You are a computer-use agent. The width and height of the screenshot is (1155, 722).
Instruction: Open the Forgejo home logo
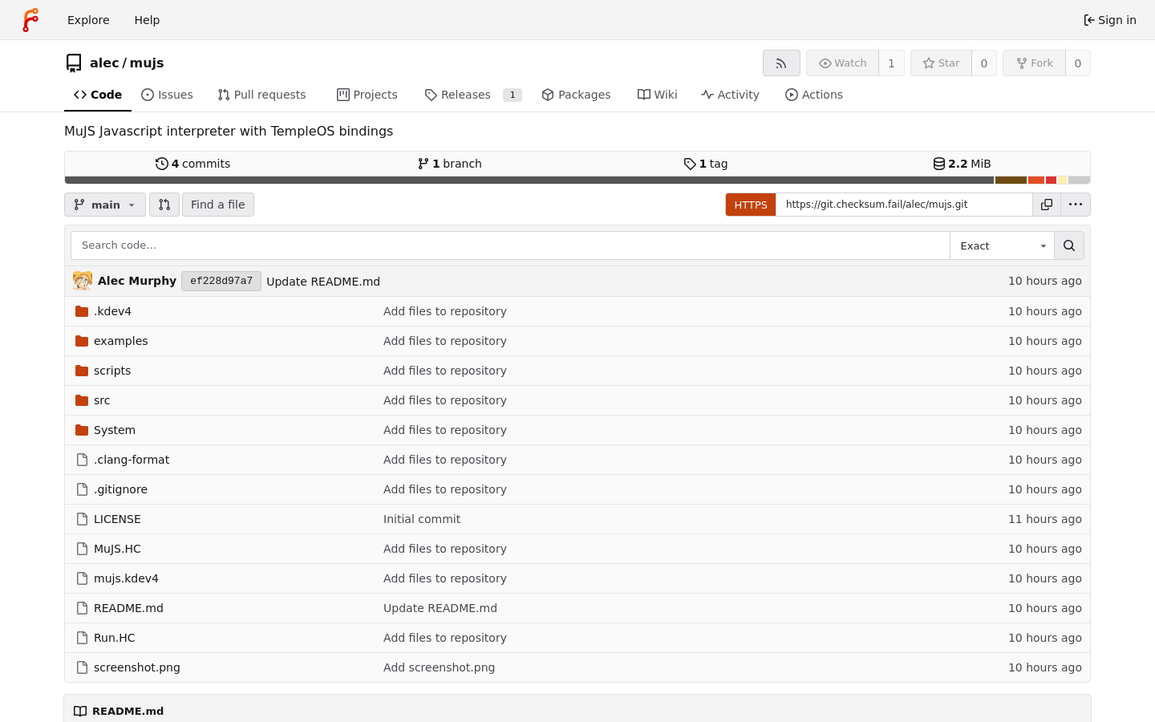pos(30,20)
